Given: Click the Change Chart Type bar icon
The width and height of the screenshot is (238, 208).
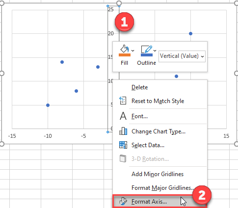Looking at the screenshot, I should tap(123, 131).
